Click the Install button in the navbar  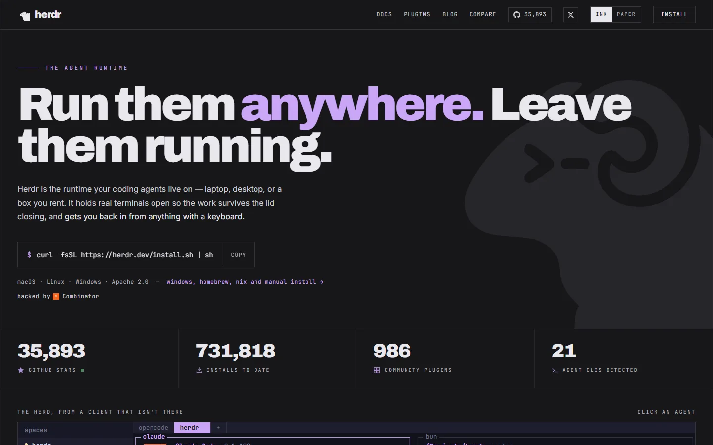674,15
